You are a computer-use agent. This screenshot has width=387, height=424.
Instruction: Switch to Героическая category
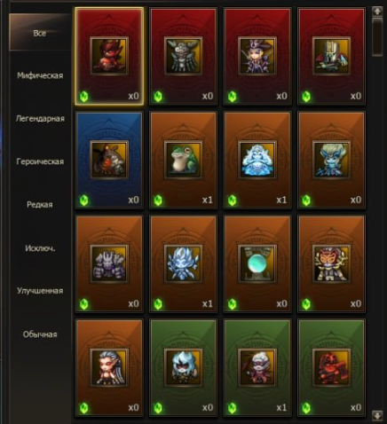point(40,161)
